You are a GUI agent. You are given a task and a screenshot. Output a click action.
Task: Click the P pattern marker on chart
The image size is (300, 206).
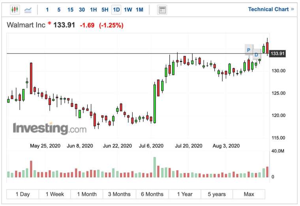[249, 50]
